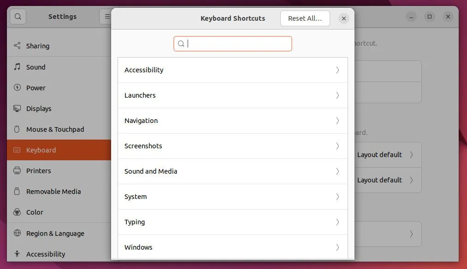The width and height of the screenshot is (467, 269).
Task: Click the Mouse & Touchpad icon
Action: point(17,129)
